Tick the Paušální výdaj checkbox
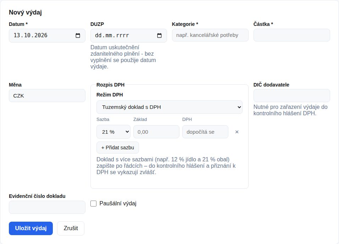 point(93,204)
